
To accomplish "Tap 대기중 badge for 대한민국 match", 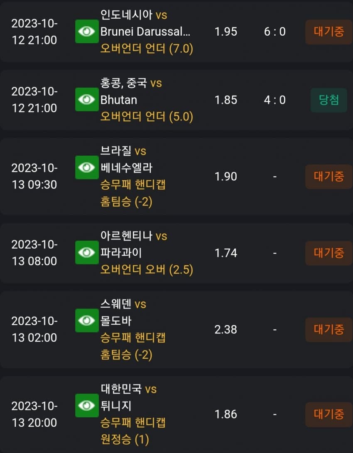I will pyautogui.click(x=329, y=414).
